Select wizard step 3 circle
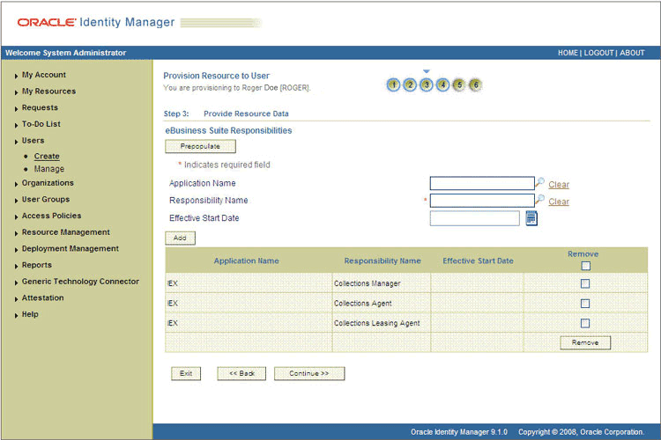This screenshot has width=661, height=440. click(427, 85)
